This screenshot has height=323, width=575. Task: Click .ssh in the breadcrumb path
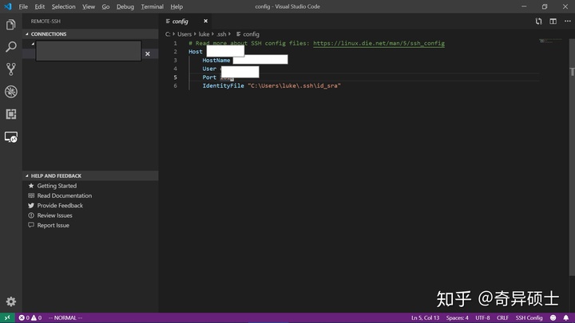tap(221, 34)
